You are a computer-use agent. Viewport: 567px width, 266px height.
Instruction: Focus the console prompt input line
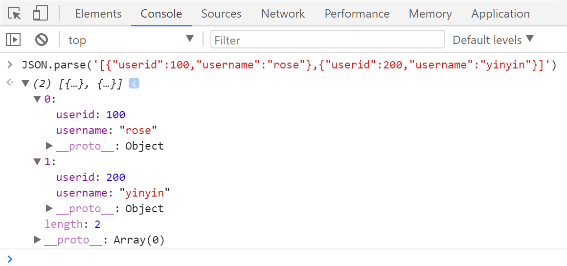[284, 258]
